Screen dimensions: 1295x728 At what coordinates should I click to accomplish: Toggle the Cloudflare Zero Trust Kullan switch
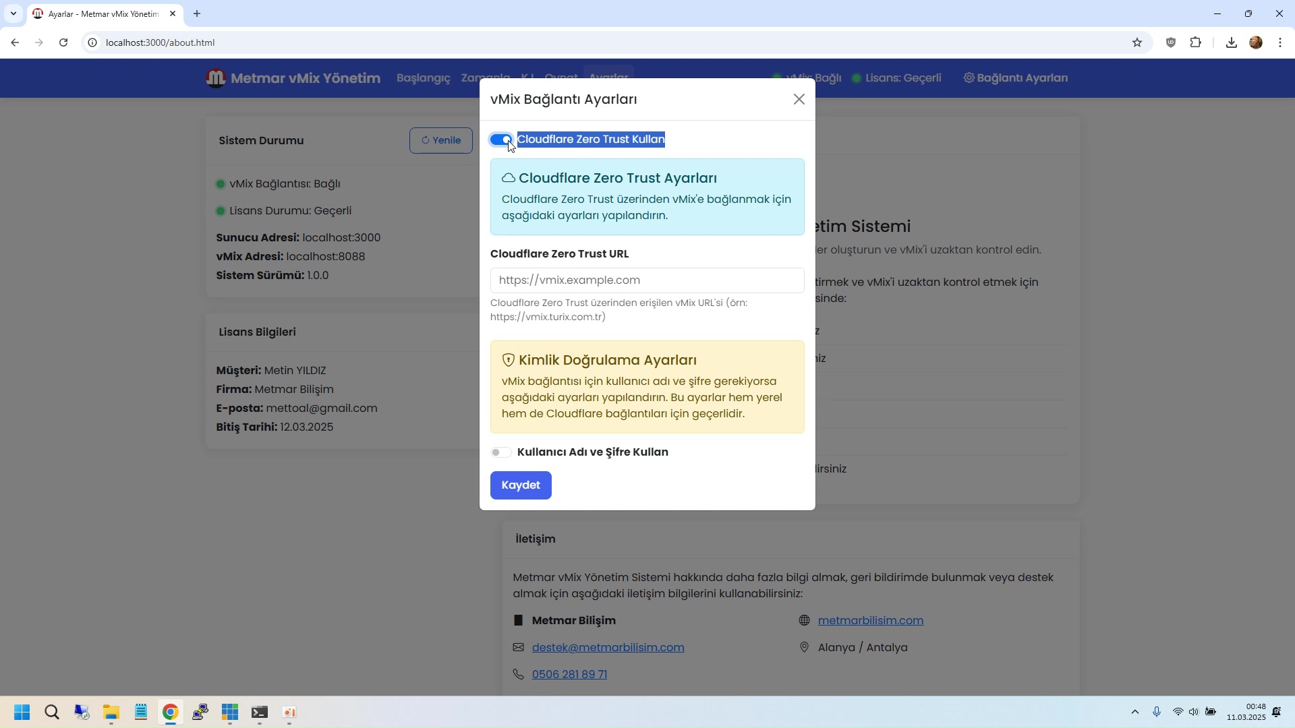[501, 140]
